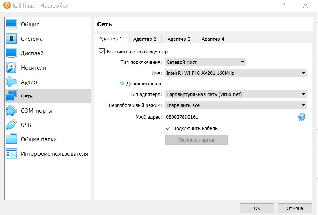Open the Аудио speaker icon
318x215 pixels.
pos(11,82)
